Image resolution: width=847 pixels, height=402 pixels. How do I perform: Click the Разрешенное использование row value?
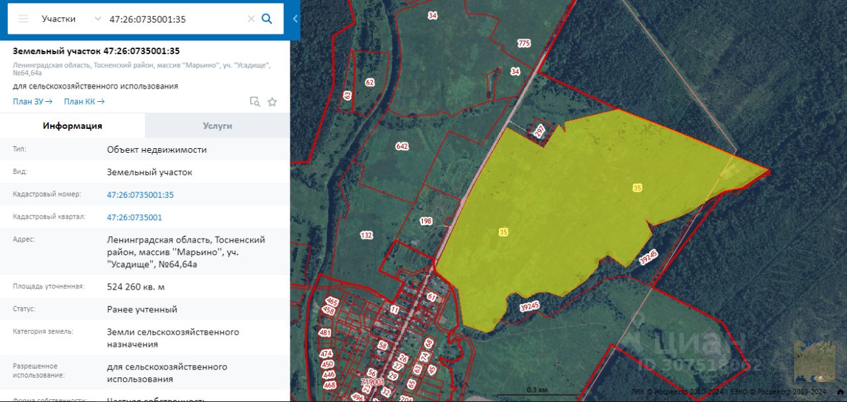tap(167, 373)
